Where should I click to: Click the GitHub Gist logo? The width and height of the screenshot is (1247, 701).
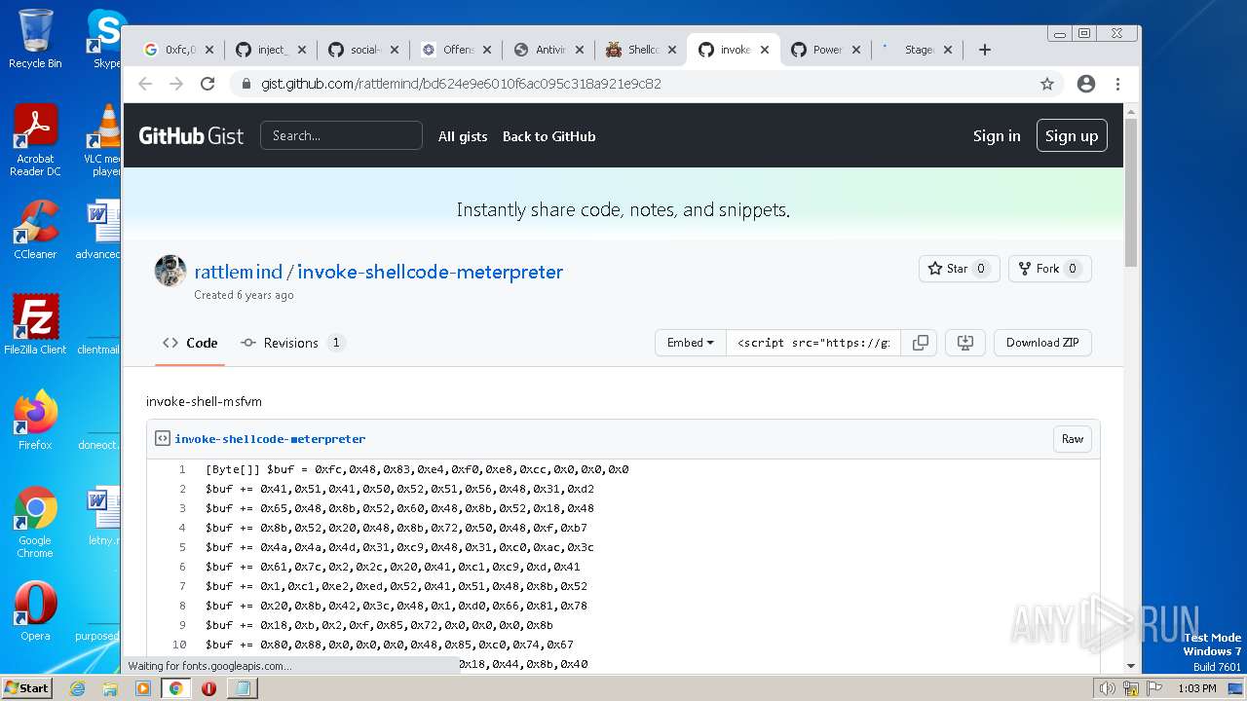pos(191,135)
